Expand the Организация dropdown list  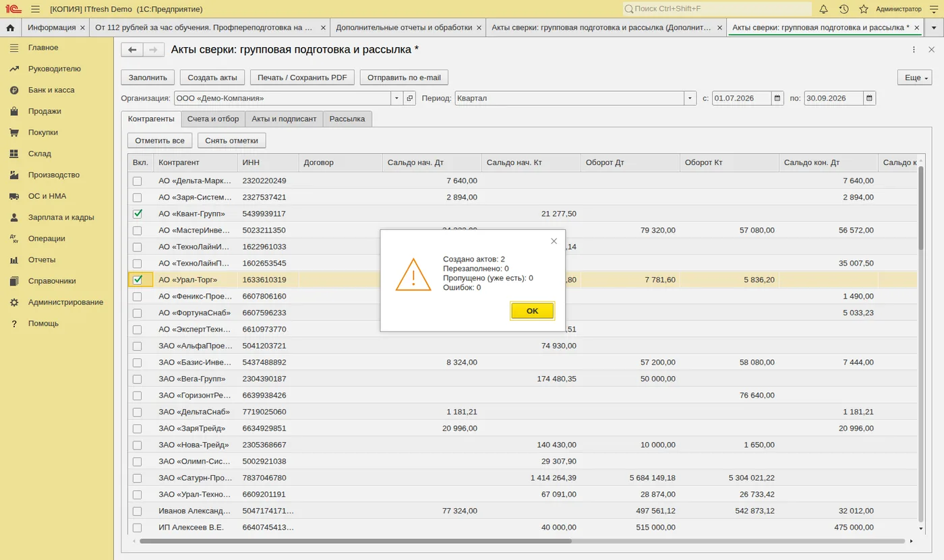coord(396,98)
